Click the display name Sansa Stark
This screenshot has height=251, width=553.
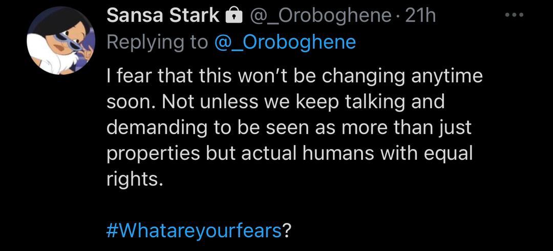click(162, 16)
